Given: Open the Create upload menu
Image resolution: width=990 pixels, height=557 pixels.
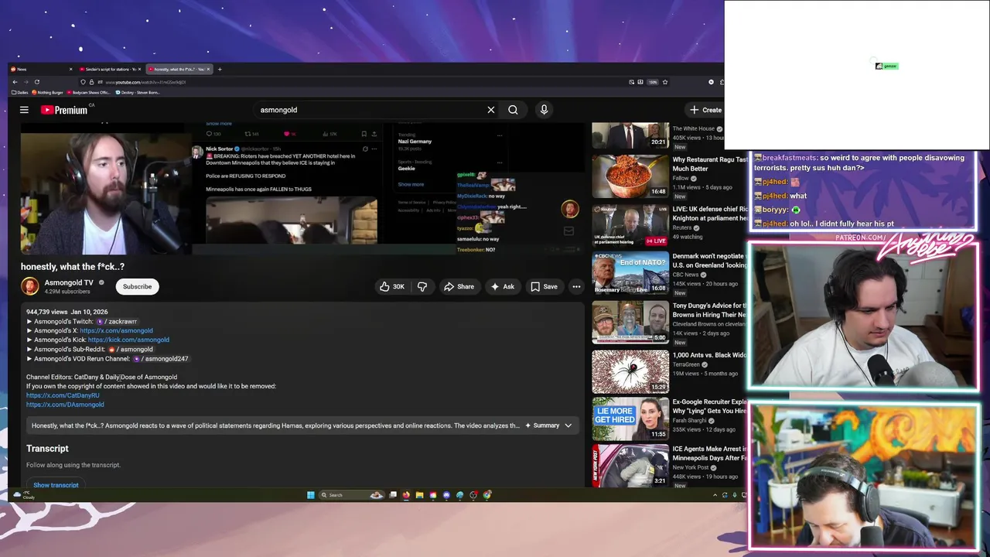Looking at the screenshot, I should coord(705,110).
